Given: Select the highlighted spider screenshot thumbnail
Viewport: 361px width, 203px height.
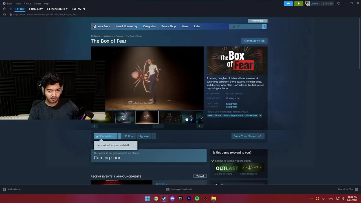Looking at the screenshot, I should pos(147,118).
